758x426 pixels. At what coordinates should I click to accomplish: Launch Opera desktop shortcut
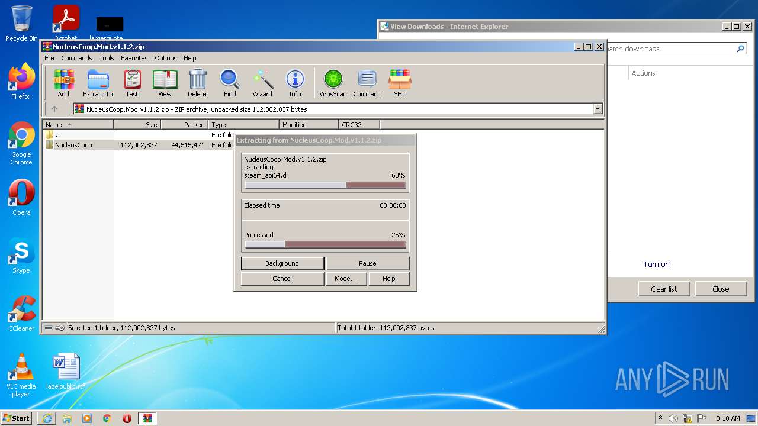click(21, 198)
